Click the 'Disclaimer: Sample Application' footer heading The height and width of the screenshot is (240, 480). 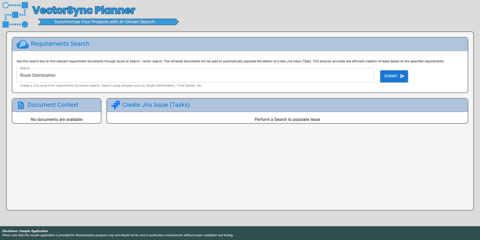(25, 231)
